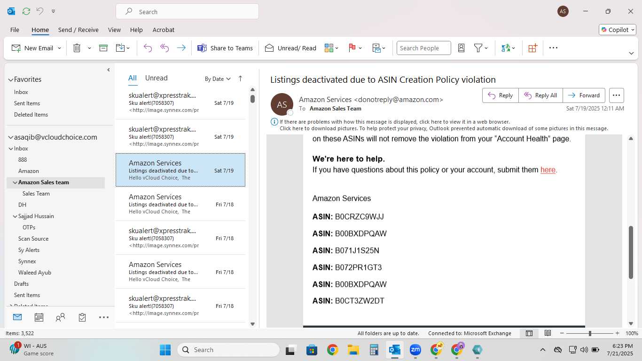Click the Send/Receive All Folders sync icon
Image resolution: width=642 pixels, height=361 pixels.
click(26, 11)
